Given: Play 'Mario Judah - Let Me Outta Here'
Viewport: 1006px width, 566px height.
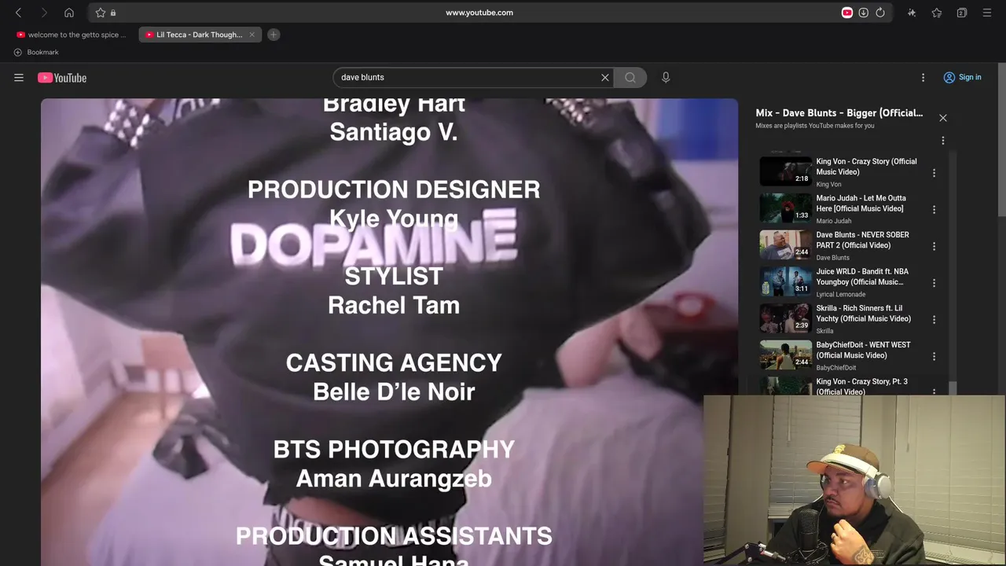Looking at the screenshot, I should pos(861,204).
